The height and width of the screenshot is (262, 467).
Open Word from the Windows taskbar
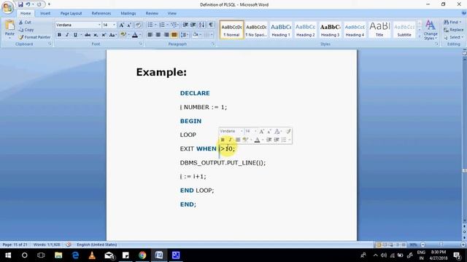coord(159,255)
